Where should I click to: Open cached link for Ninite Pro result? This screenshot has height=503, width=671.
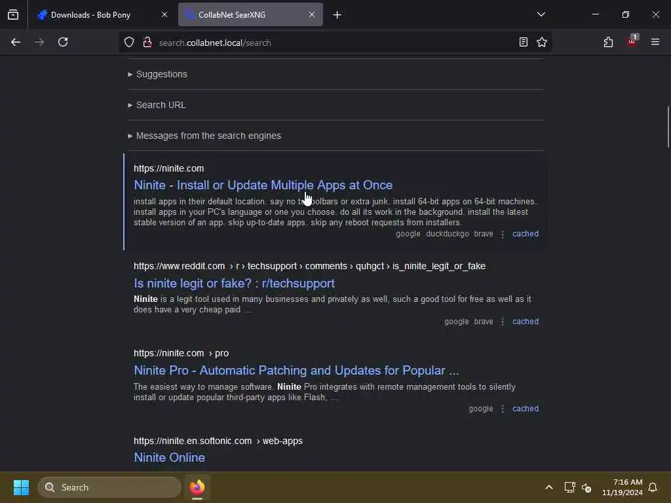click(526, 409)
